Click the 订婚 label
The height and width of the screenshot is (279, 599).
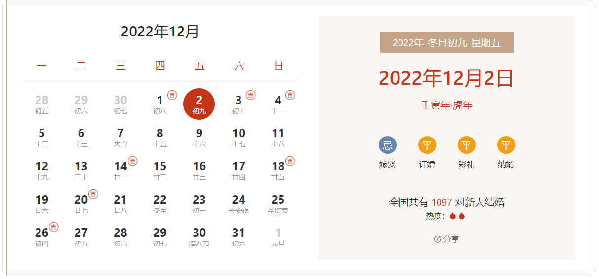point(427,164)
